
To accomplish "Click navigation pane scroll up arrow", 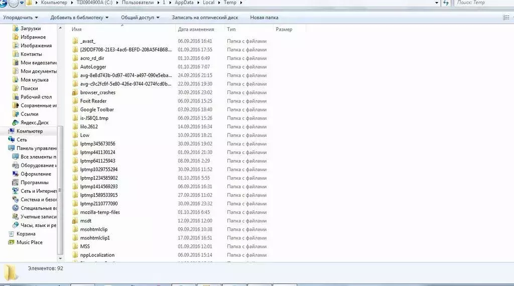I will click(x=60, y=28).
